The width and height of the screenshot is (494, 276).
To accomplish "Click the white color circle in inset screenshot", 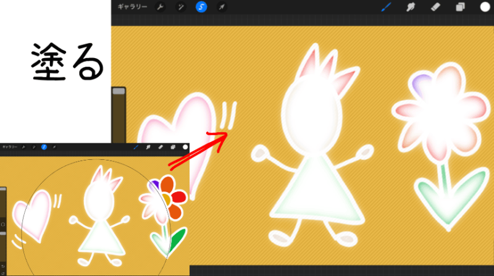I will pos(185,147).
